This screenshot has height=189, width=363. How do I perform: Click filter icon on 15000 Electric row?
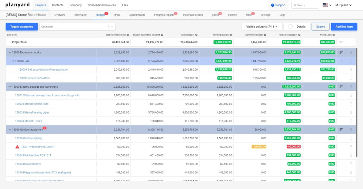coord(341,87)
